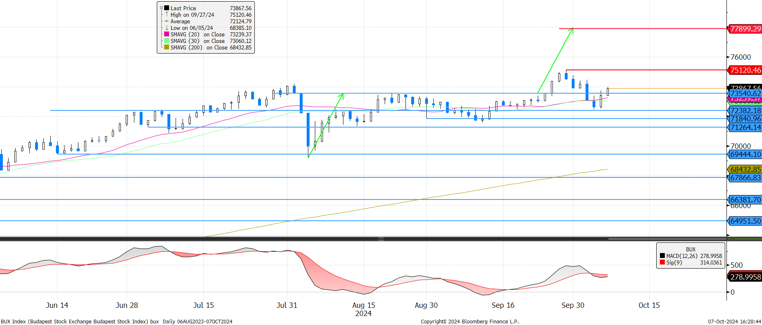Click the Jul 31 date on time axis
Viewport: 762px width, 325px height.
(287, 305)
